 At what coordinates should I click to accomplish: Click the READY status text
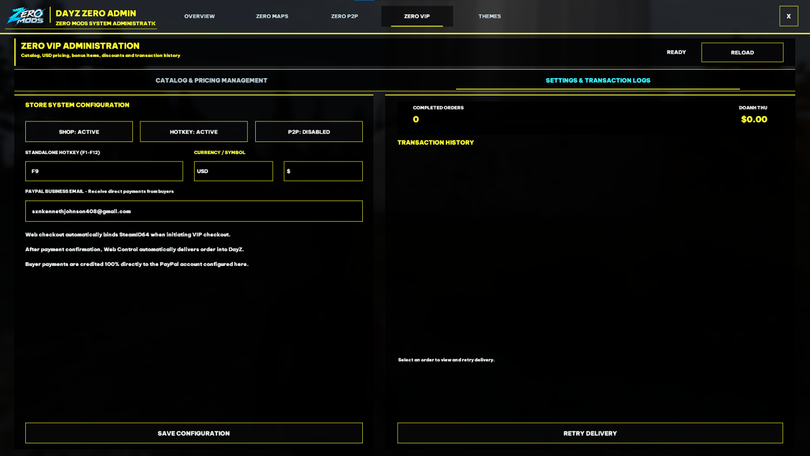(676, 52)
